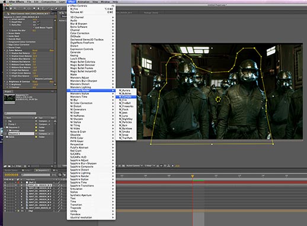This screenshot has height=226, width=307.
Task: Click Sequence 3 thumbnail in Project panel
Action: [9, 98]
